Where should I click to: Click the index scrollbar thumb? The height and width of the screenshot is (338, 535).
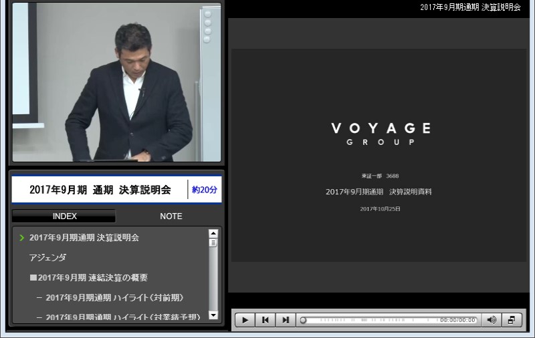point(213,242)
